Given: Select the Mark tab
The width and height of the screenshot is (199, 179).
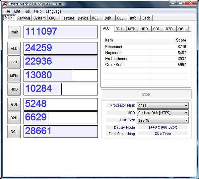Looking at the screenshot, I should (x=9, y=18).
